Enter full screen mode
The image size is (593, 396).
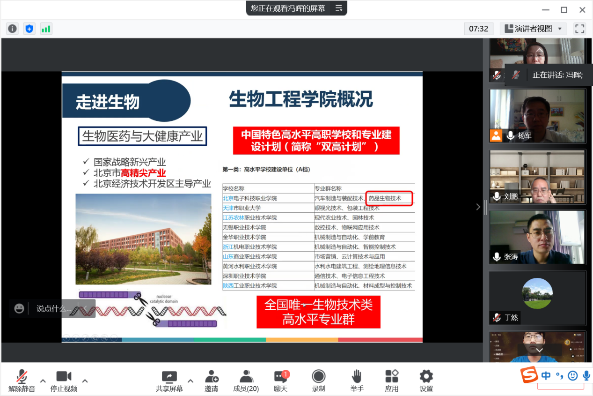(x=579, y=29)
